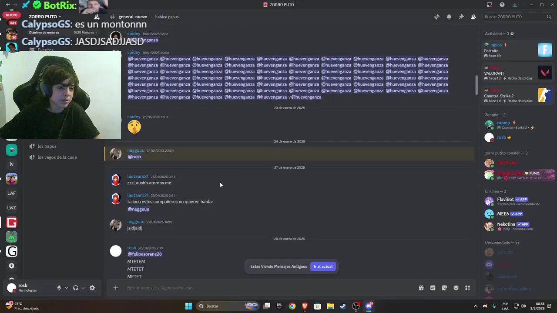This screenshot has height=313, width=557.
Task: Click the @rosb mention in negguuu's message
Action: pyautogui.click(x=134, y=157)
